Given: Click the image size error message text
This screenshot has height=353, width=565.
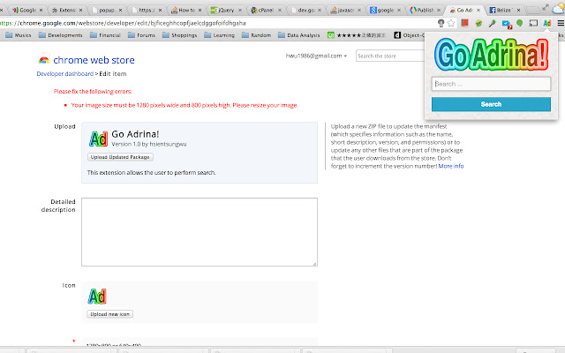Looking at the screenshot, I should click(185, 105).
